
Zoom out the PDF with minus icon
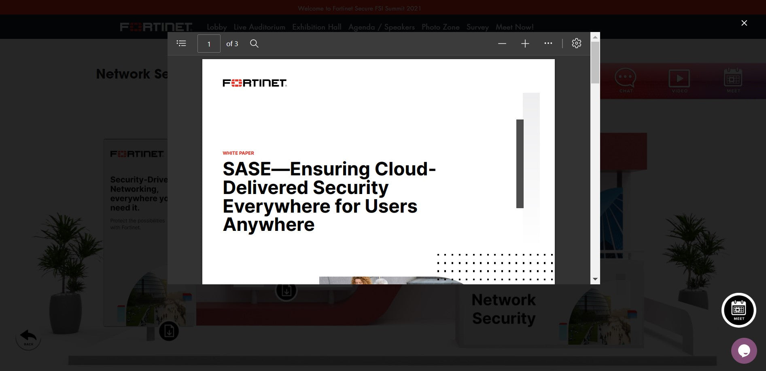[502, 43]
